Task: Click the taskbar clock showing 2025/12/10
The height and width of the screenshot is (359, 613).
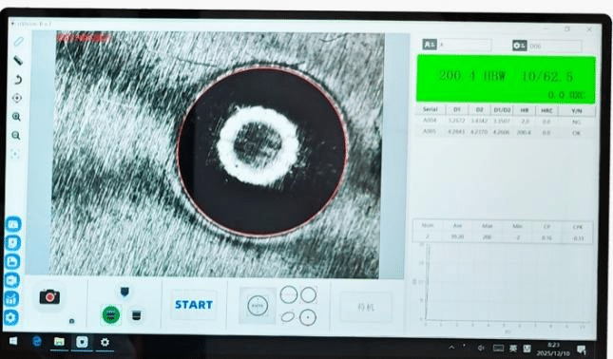Action: (553, 349)
